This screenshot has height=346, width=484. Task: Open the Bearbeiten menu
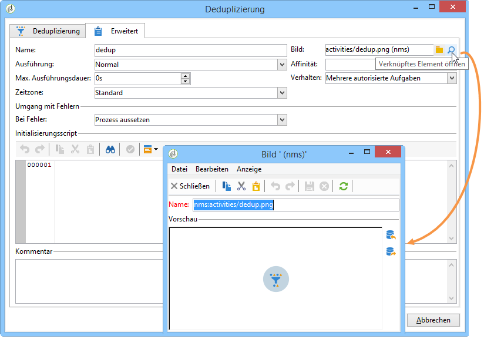coord(211,169)
